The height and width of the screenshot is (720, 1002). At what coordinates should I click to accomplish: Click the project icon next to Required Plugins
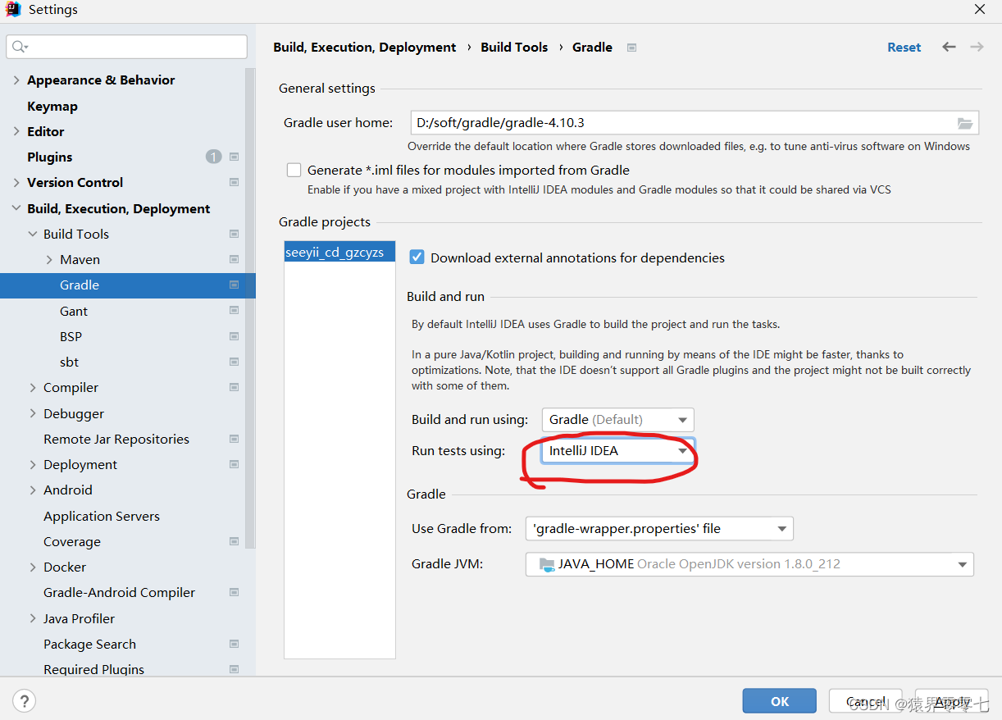point(234,669)
